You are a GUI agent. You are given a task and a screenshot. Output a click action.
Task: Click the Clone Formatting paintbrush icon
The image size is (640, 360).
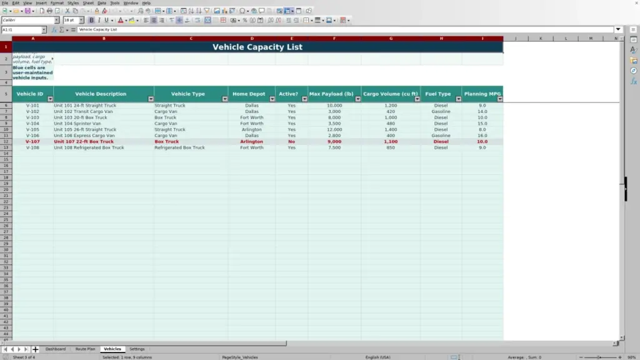[x=97, y=11]
